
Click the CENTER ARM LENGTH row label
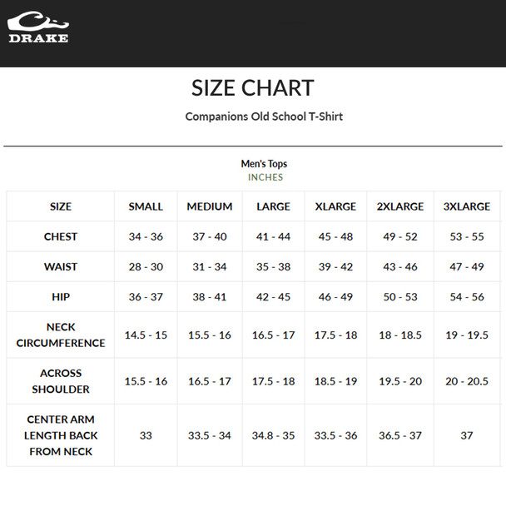pyautogui.click(x=61, y=435)
